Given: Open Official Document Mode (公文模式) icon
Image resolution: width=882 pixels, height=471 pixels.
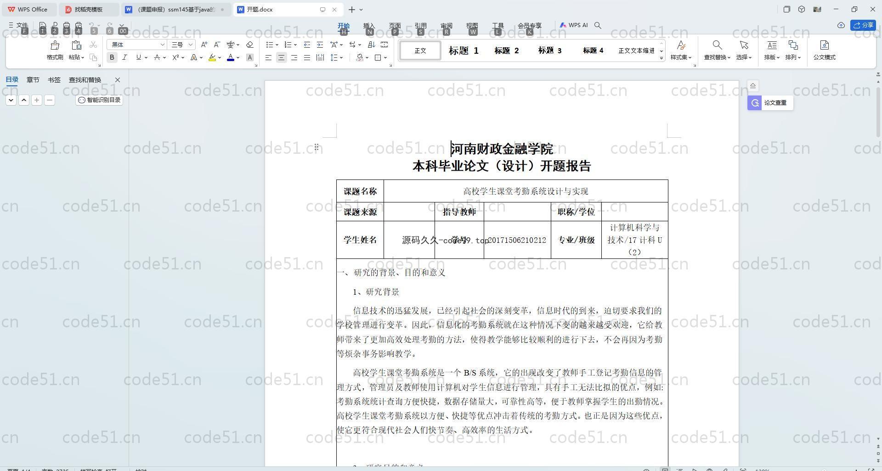Looking at the screenshot, I should (x=825, y=45).
